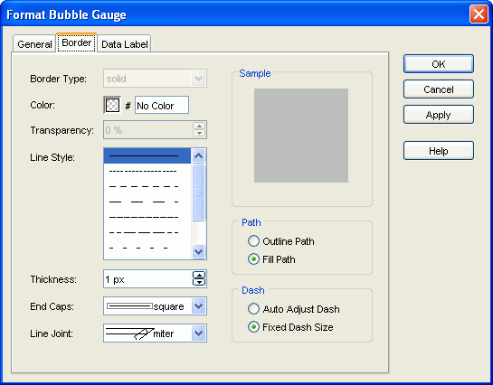
Task: Pick the sparse dot line style
Action: tap(147, 249)
